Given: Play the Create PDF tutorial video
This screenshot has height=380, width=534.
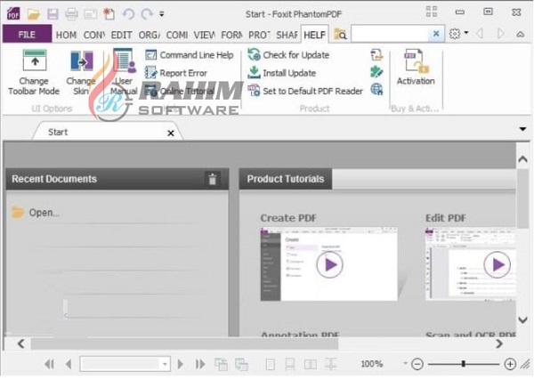Looking at the screenshot, I should point(328,264).
